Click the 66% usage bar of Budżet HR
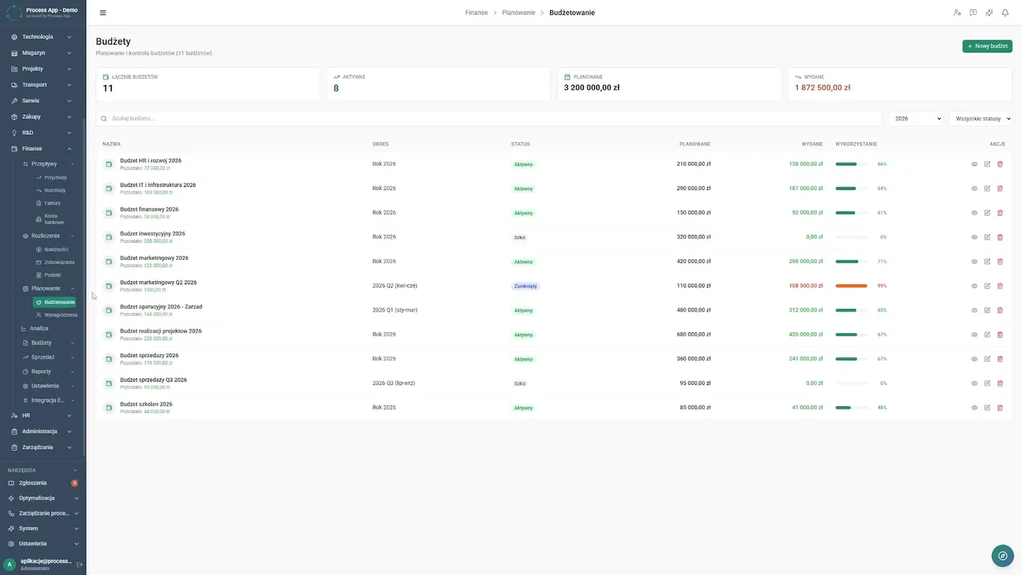This screenshot has height=575, width=1022. tap(851, 164)
